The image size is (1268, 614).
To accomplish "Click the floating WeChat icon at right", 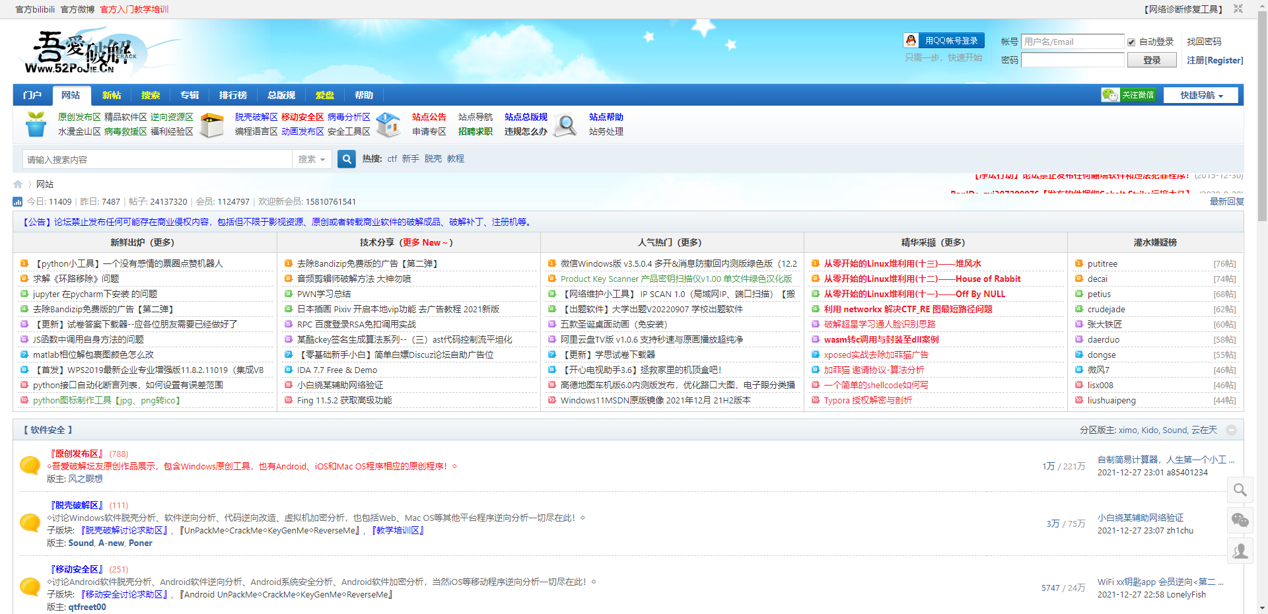I will [1240, 520].
